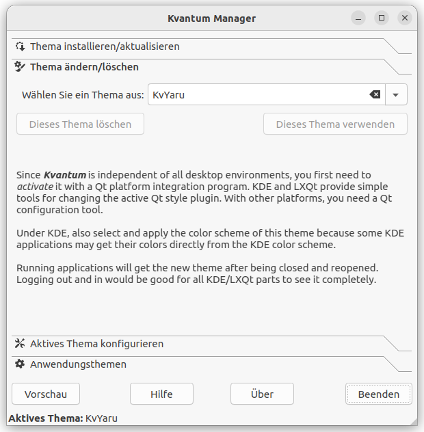Show the Über about dialog
Image resolution: width=424 pixels, height=432 pixels.
click(x=262, y=394)
